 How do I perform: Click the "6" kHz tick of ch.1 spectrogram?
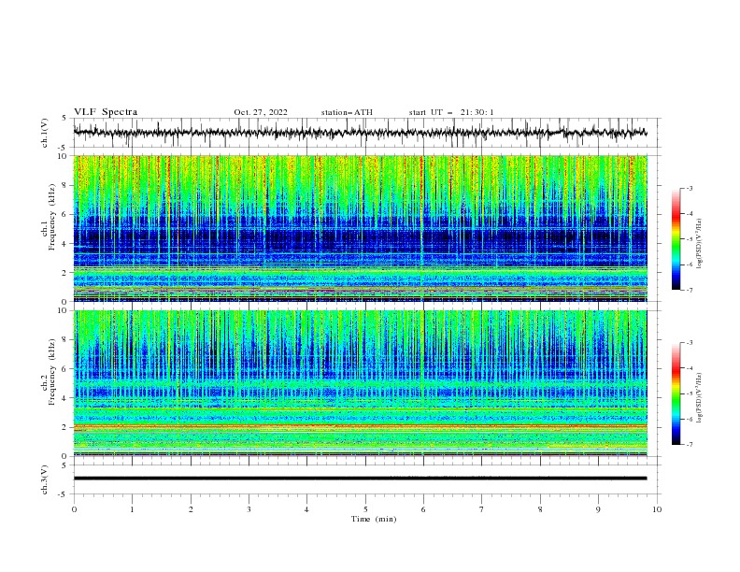65,214
